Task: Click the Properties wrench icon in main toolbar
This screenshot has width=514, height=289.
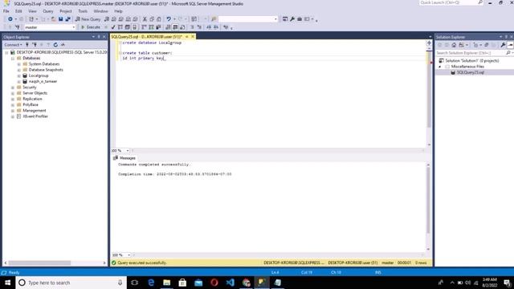Action: pos(292,19)
